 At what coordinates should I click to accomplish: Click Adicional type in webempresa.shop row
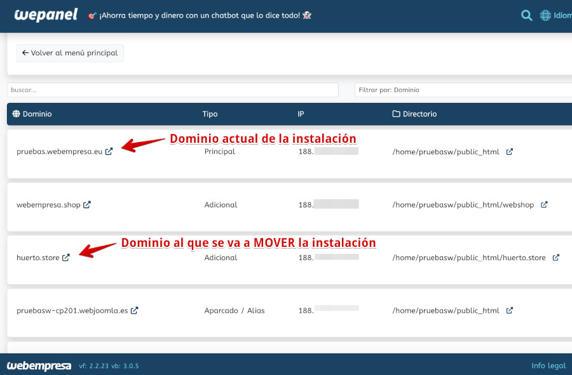click(221, 204)
